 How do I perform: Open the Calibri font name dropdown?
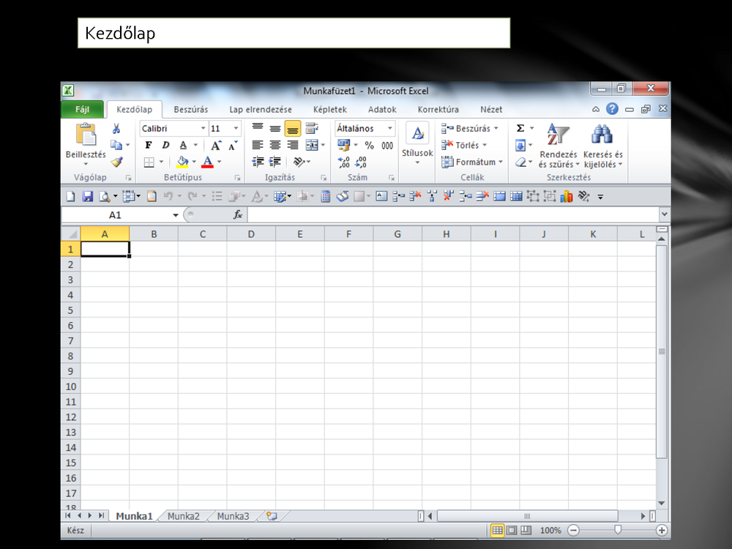click(203, 128)
